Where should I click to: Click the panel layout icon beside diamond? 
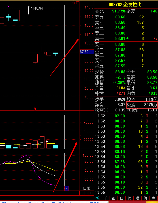click(x=78, y=3)
